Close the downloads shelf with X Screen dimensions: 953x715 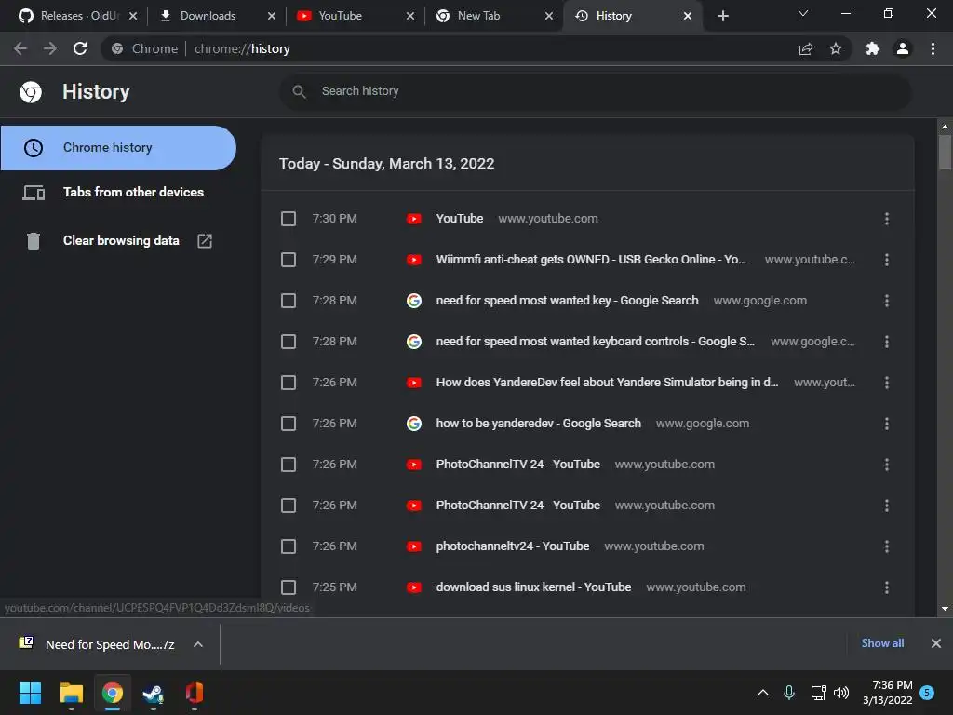(x=936, y=643)
